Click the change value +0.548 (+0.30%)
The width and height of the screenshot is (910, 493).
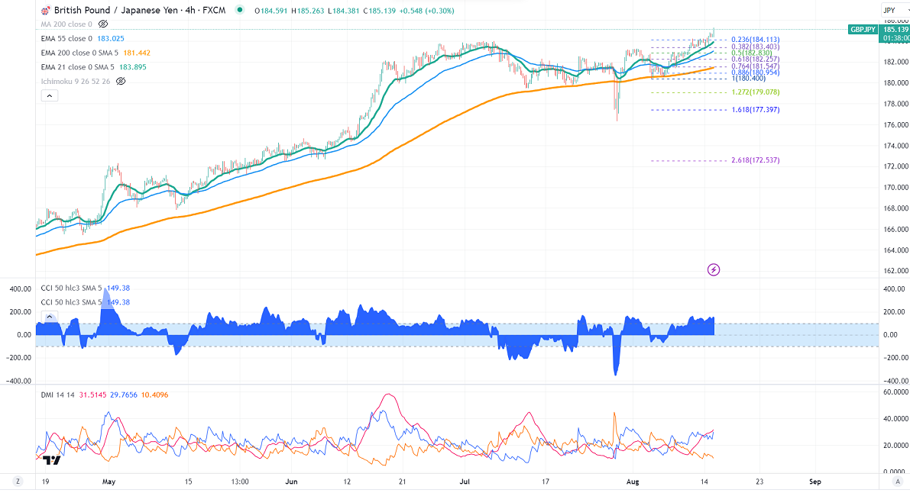426,11
